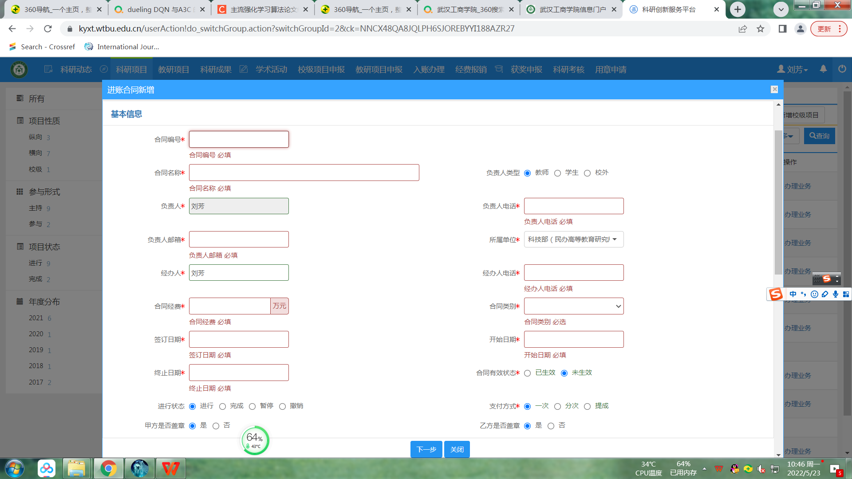The height and width of the screenshot is (479, 852).
Task: Expand the 所属单位 dropdown
Action: tap(573, 239)
